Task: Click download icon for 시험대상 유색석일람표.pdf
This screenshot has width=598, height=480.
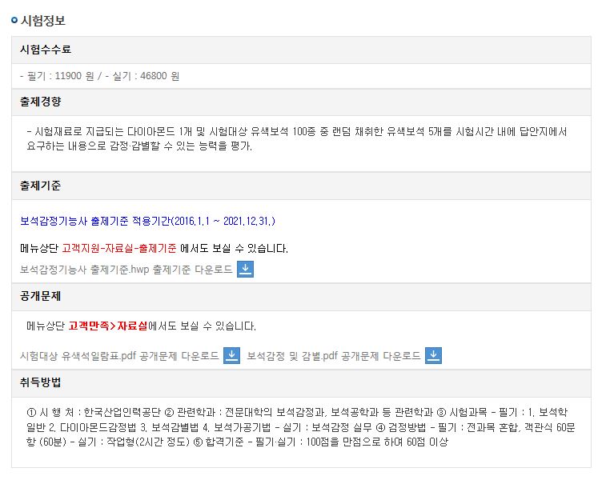Action: click(231, 355)
